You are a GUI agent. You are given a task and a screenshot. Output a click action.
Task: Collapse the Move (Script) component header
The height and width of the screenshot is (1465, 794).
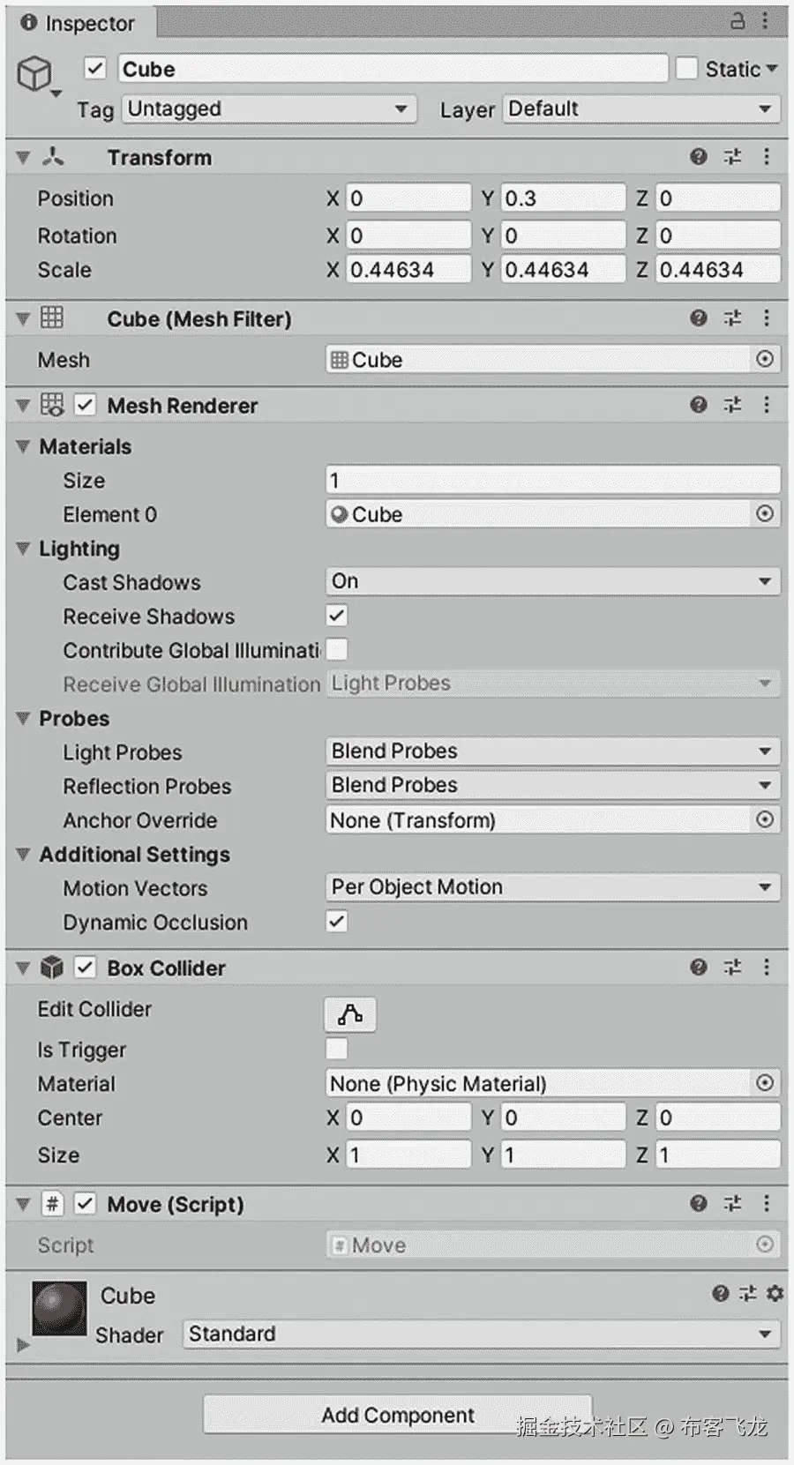click(23, 1204)
